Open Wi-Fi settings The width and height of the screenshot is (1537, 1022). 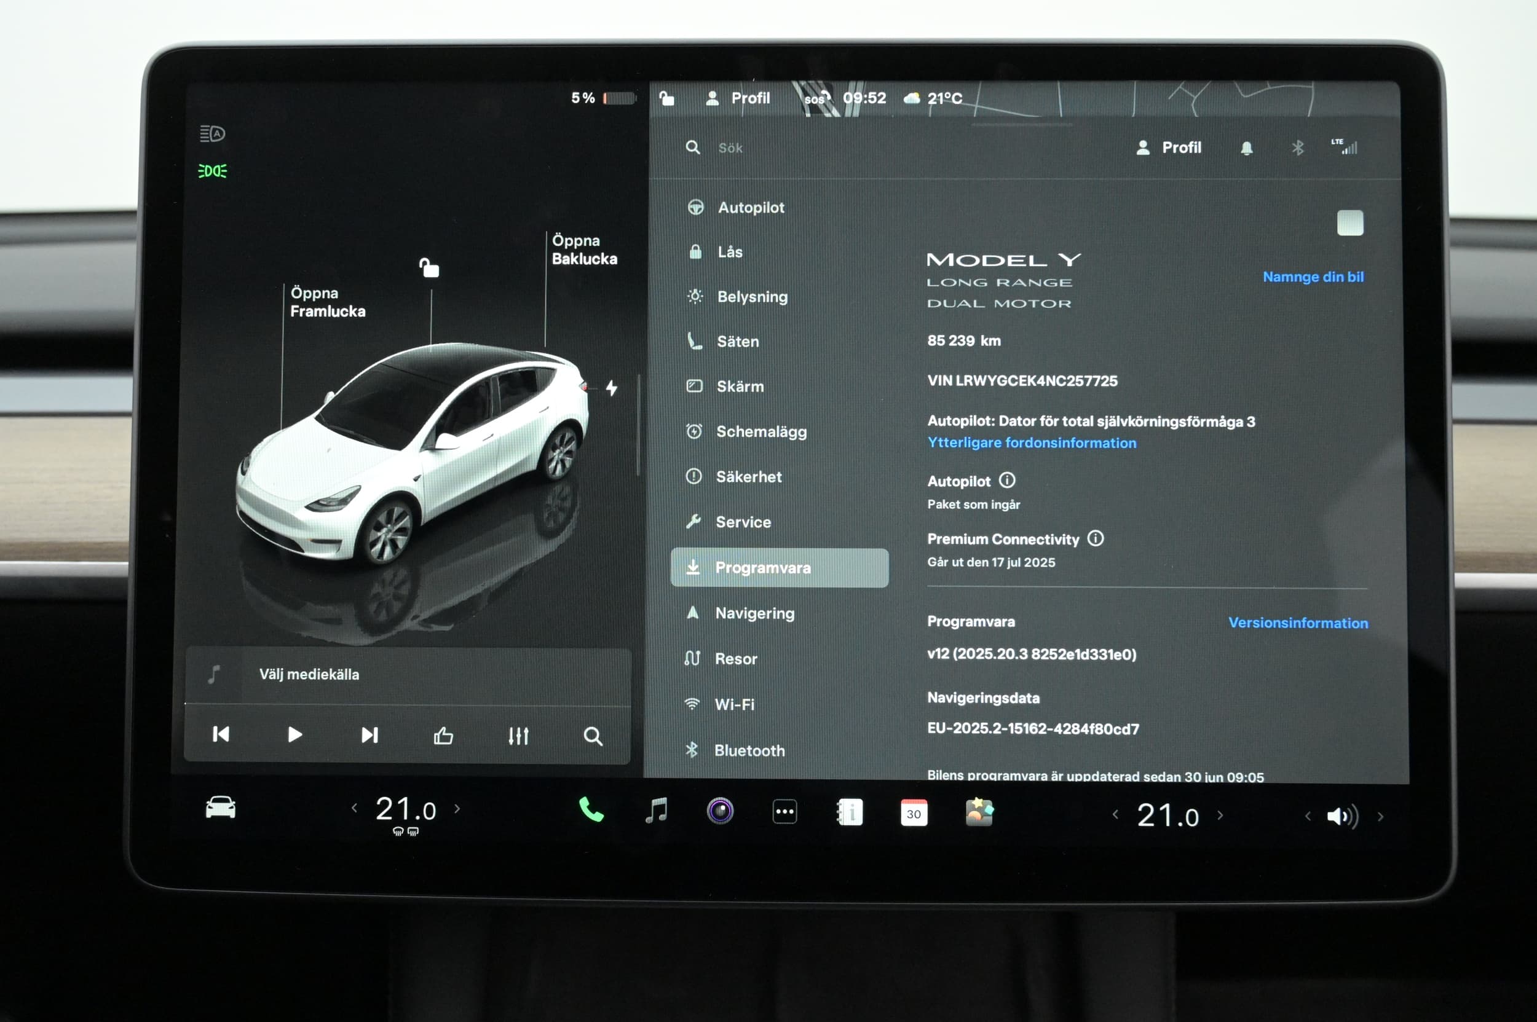pyautogui.click(x=719, y=704)
